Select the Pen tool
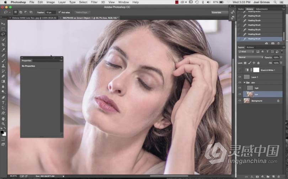This screenshot has width=288, height=179. [3, 97]
